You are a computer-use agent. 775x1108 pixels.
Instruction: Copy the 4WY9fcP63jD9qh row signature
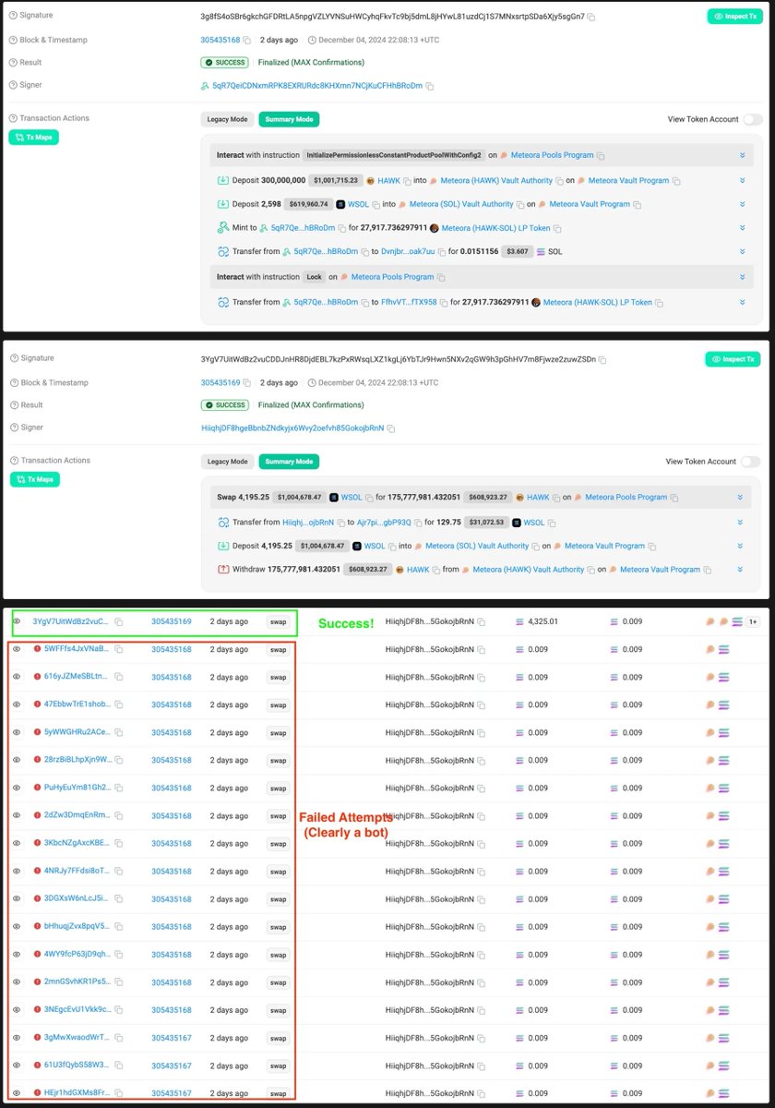click(x=118, y=954)
